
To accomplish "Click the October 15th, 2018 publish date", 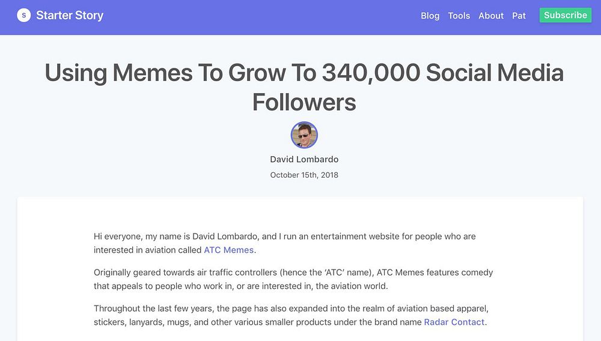I will pyautogui.click(x=304, y=175).
